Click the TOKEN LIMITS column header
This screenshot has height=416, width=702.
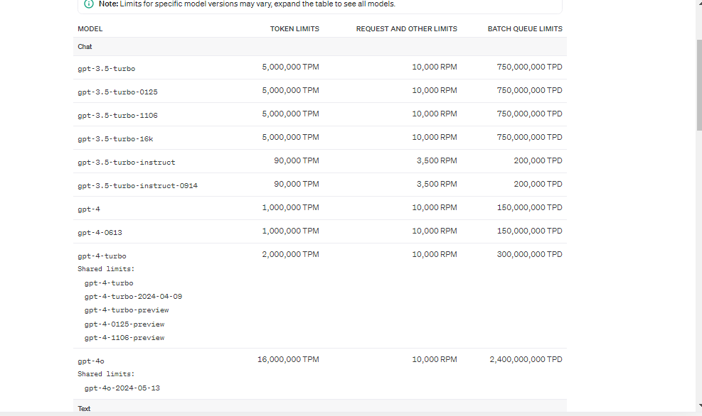294,29
